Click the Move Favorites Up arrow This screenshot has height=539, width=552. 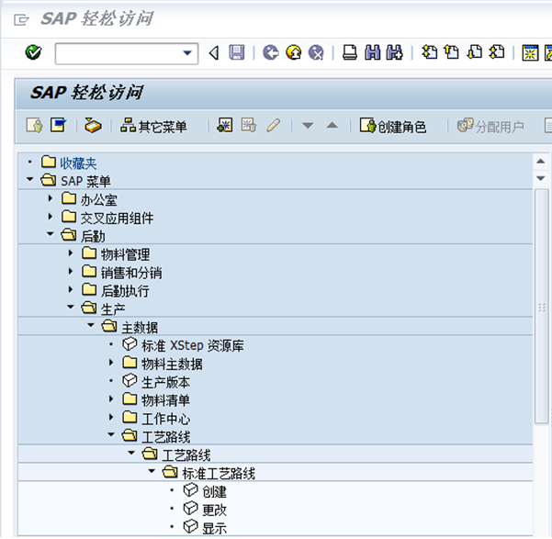(332, 125)
